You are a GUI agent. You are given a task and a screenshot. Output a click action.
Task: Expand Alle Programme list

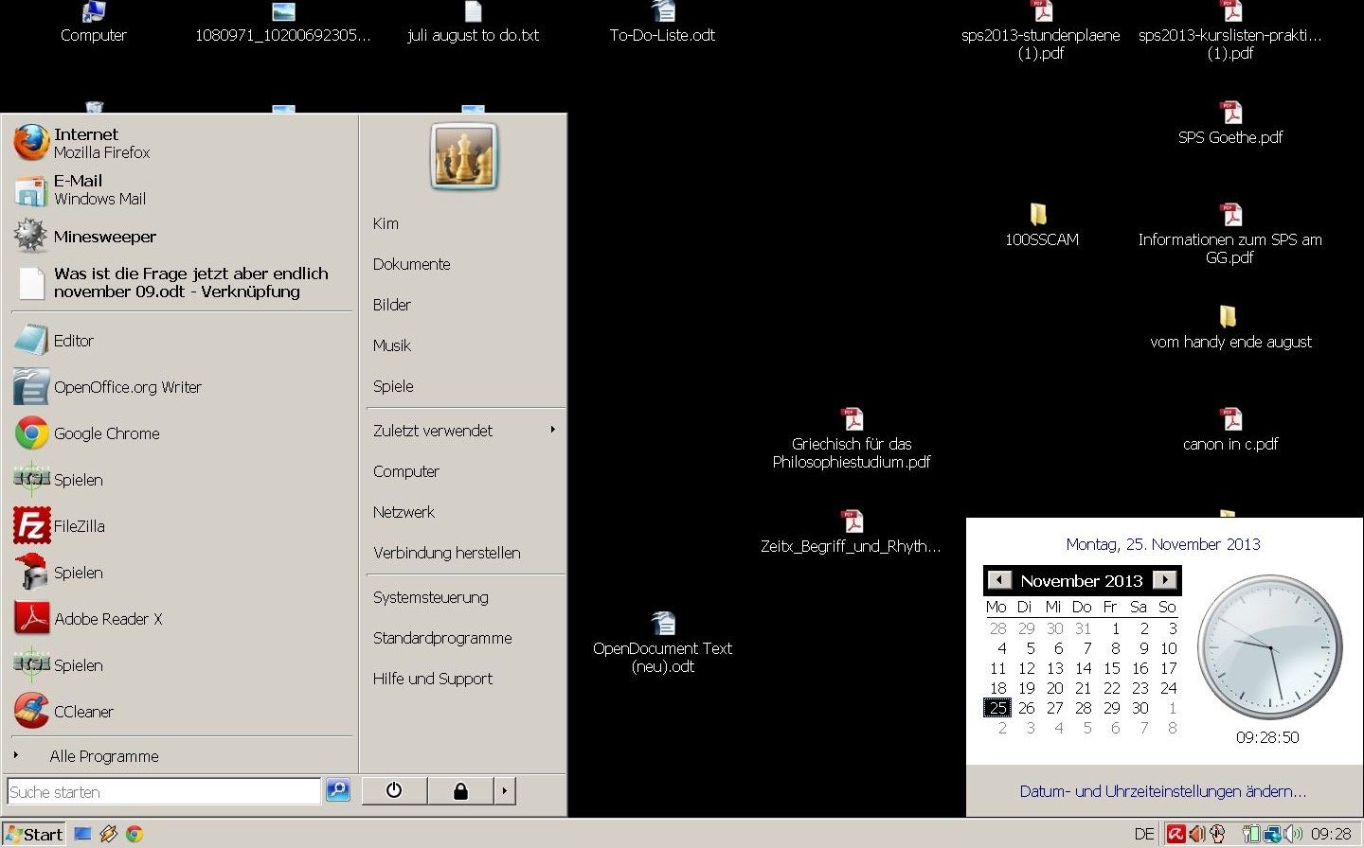[x=104, y=756]
